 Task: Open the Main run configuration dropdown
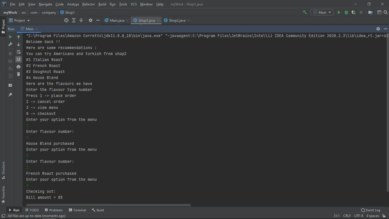coord(322,12)
